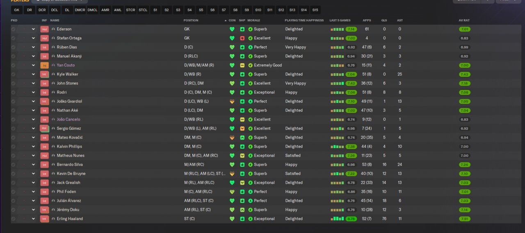Tick the picked checkbox for Erling Haaland

pos(13,219)
